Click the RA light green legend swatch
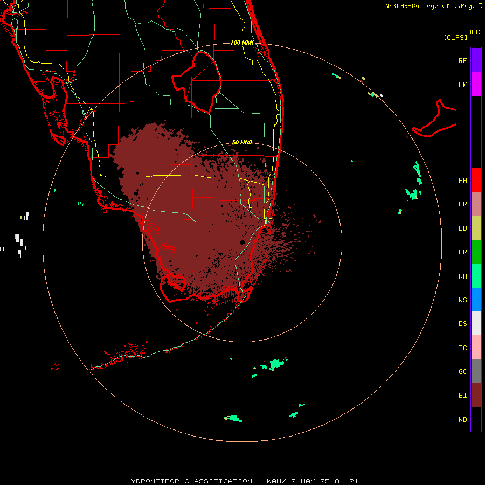 click(476, 276)
